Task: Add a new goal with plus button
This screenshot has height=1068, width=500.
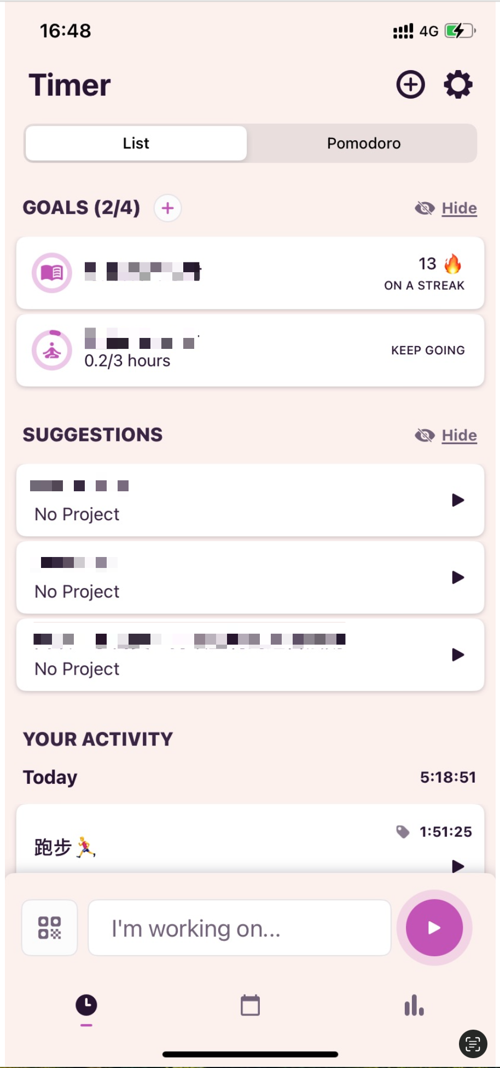Action: 167,208
